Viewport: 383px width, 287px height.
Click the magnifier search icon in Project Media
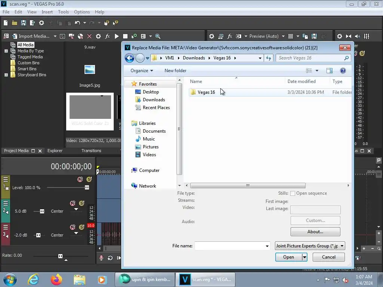[158, 36]
